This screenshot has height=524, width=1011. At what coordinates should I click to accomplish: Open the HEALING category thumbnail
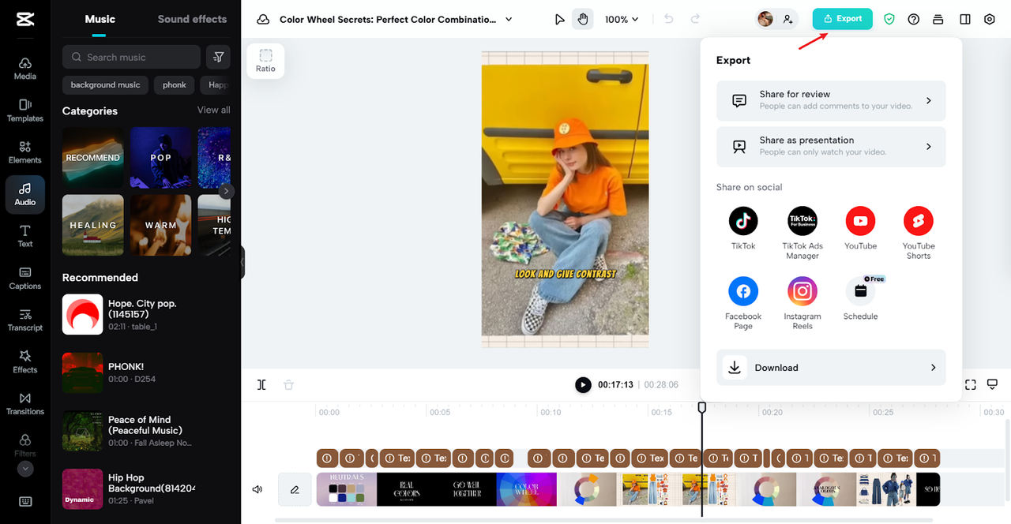(93, 225)
